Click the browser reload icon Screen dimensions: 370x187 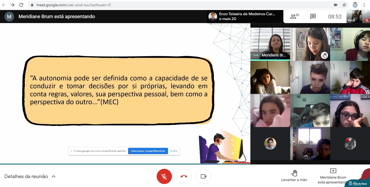(21, 5)
